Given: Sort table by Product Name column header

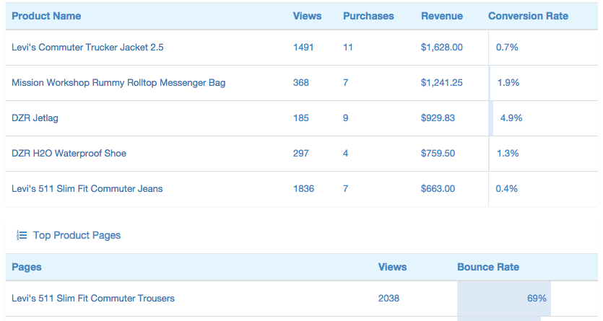Looking at the screenshot, I should tap(46, 16).
